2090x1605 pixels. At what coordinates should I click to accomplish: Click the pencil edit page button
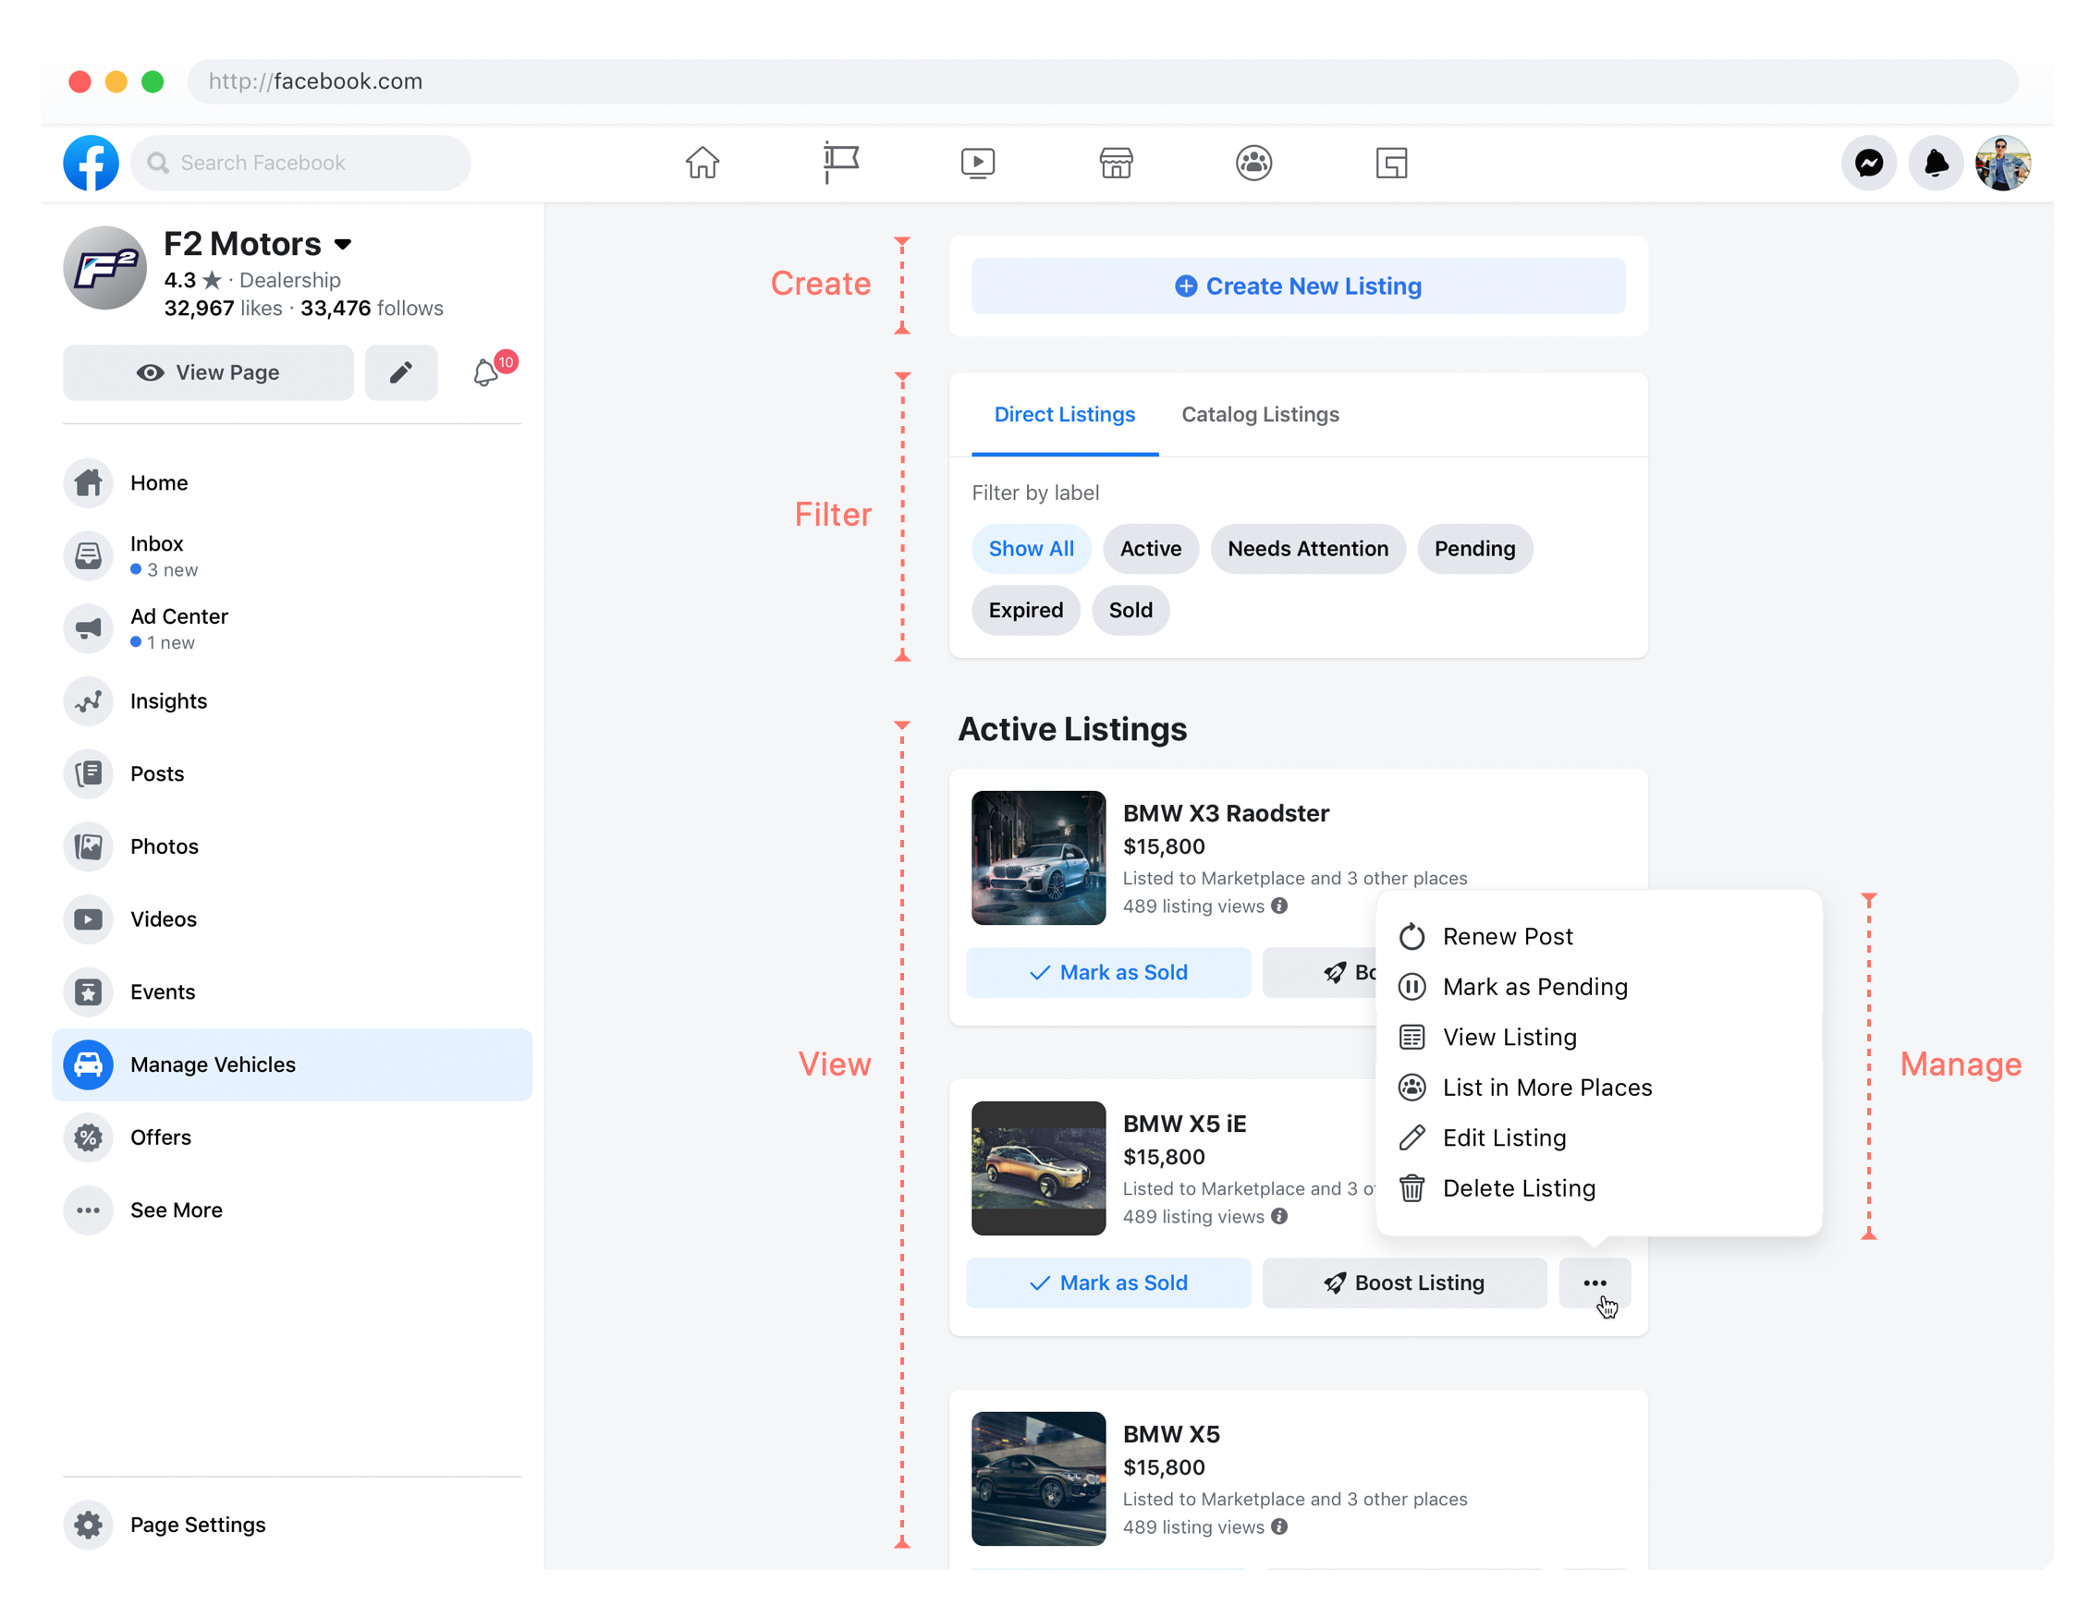(x=400, y=372)
